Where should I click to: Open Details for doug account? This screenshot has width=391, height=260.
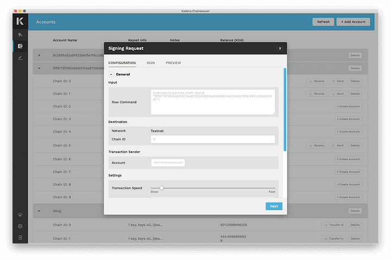point(355,211)
